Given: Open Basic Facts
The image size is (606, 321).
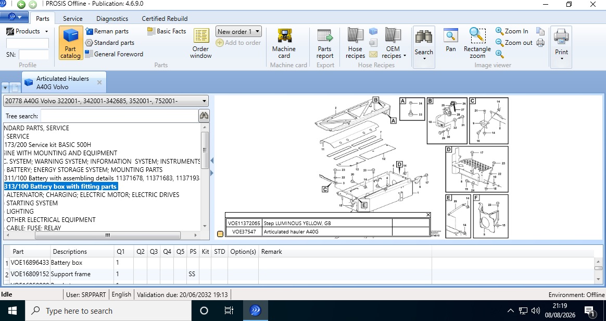Looking at the screenshot, I should [167, 31].
